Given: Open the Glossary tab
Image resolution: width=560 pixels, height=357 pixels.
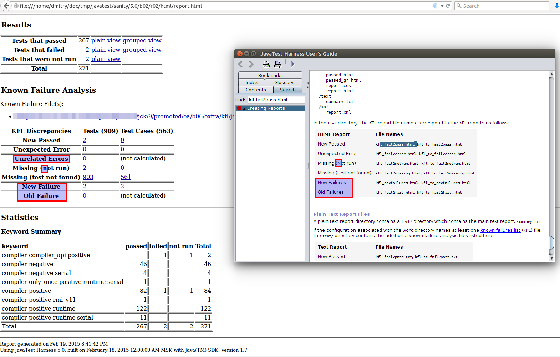Looking at the screenshot, I should click(x=284, y=82).
